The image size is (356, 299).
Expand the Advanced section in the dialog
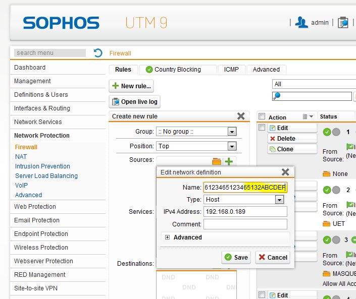(167, 237)
